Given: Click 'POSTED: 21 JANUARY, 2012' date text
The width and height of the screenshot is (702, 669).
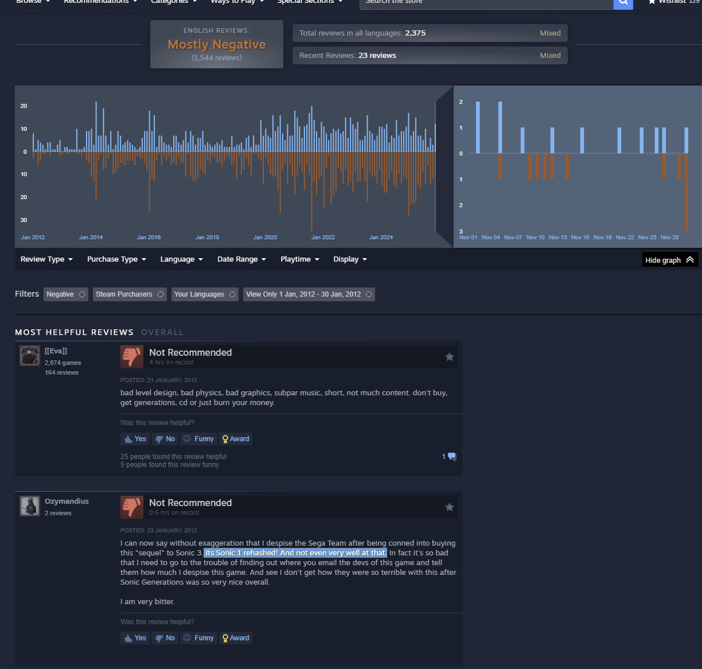Looking at the screenshot, I should click(x=159, y=380).
